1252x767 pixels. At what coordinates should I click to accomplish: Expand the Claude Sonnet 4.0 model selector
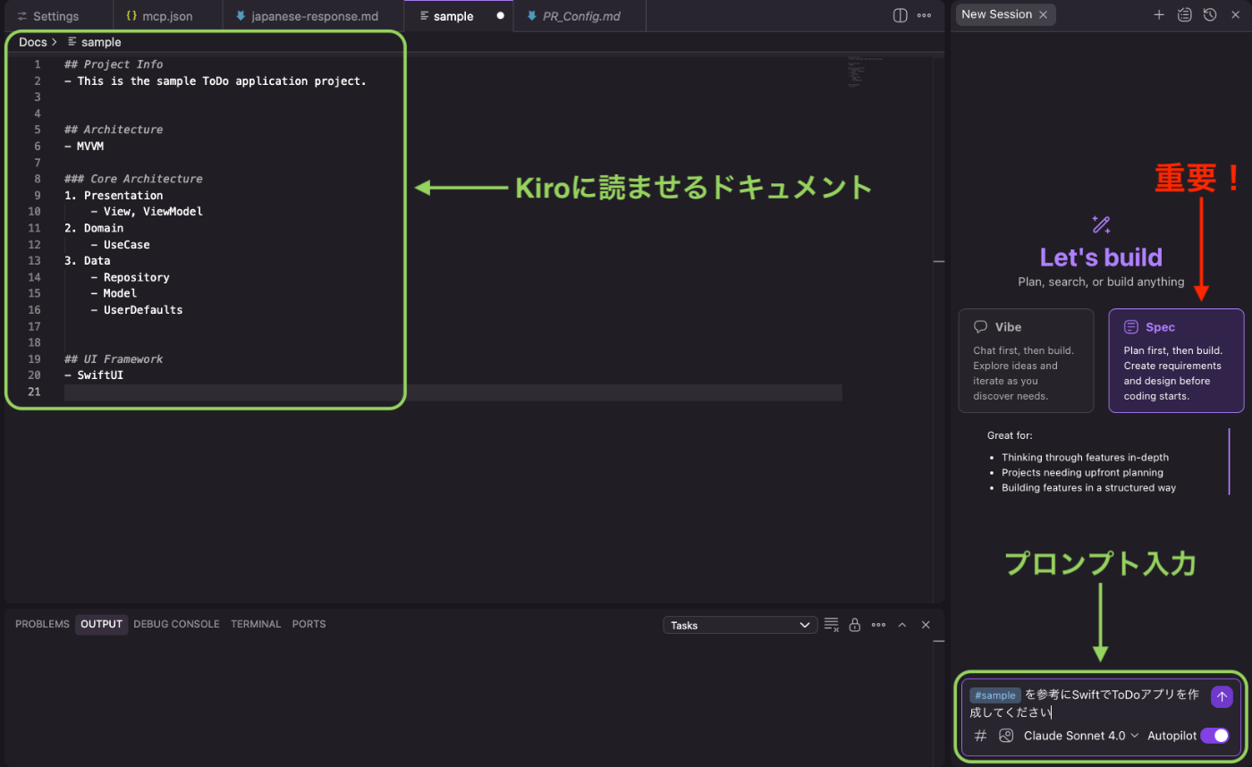click(x=1081, y=736)
